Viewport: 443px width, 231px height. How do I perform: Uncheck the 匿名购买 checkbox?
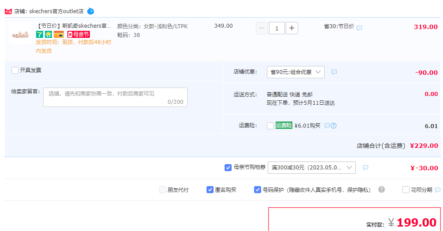[210, 190]
